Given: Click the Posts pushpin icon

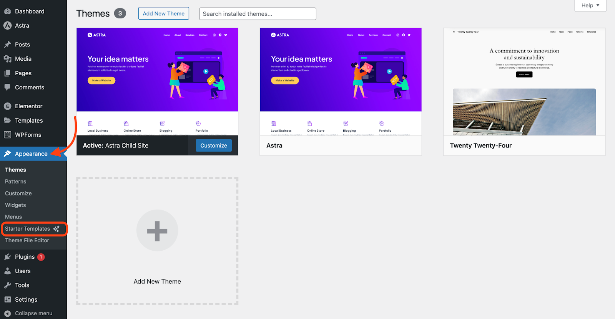Looking at the screenshot, I should click(7, 45).
